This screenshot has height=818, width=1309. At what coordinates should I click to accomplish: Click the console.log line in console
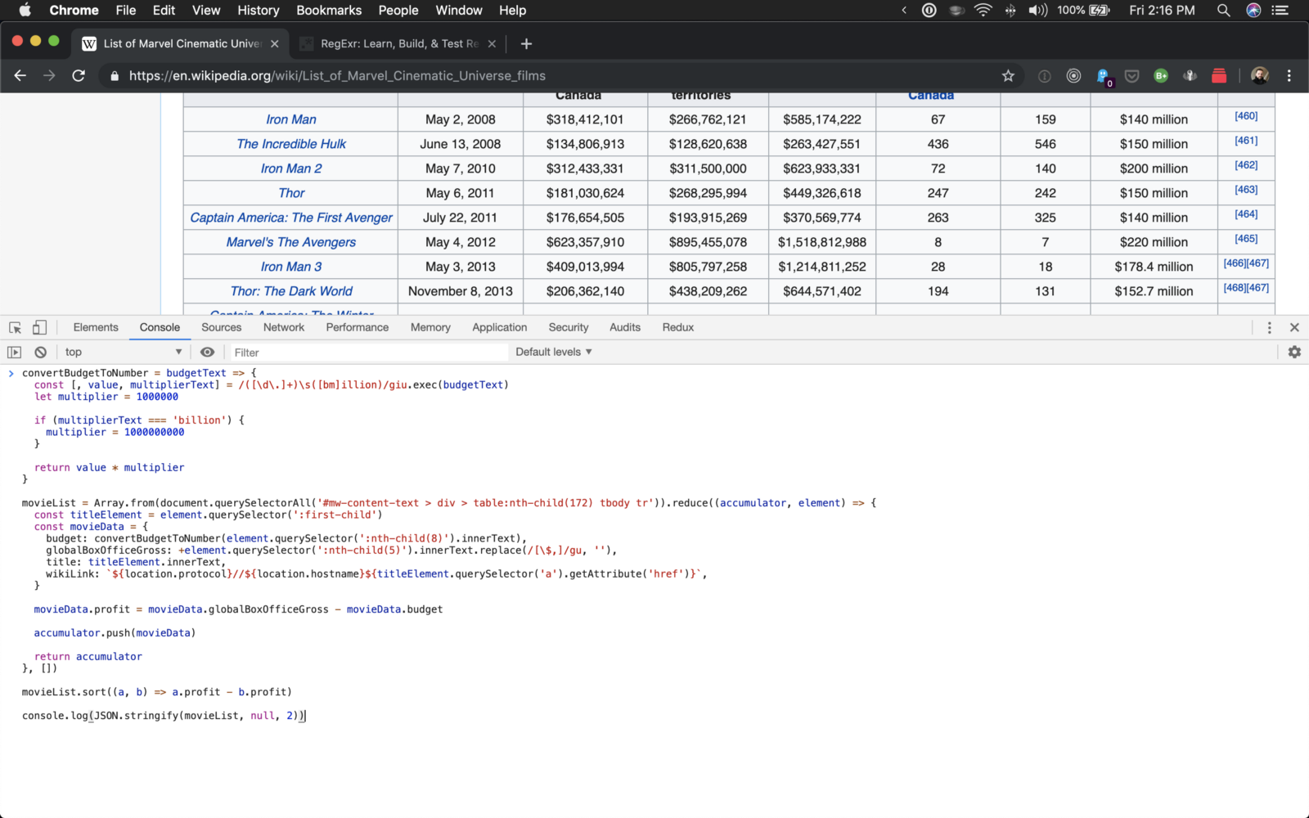pos(164,716)
